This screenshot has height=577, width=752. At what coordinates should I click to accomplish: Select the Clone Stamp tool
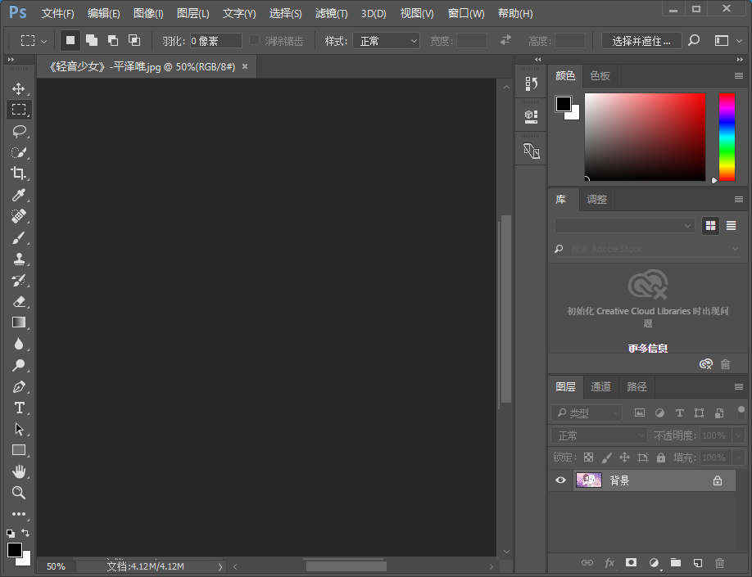[x=19, y=259]
